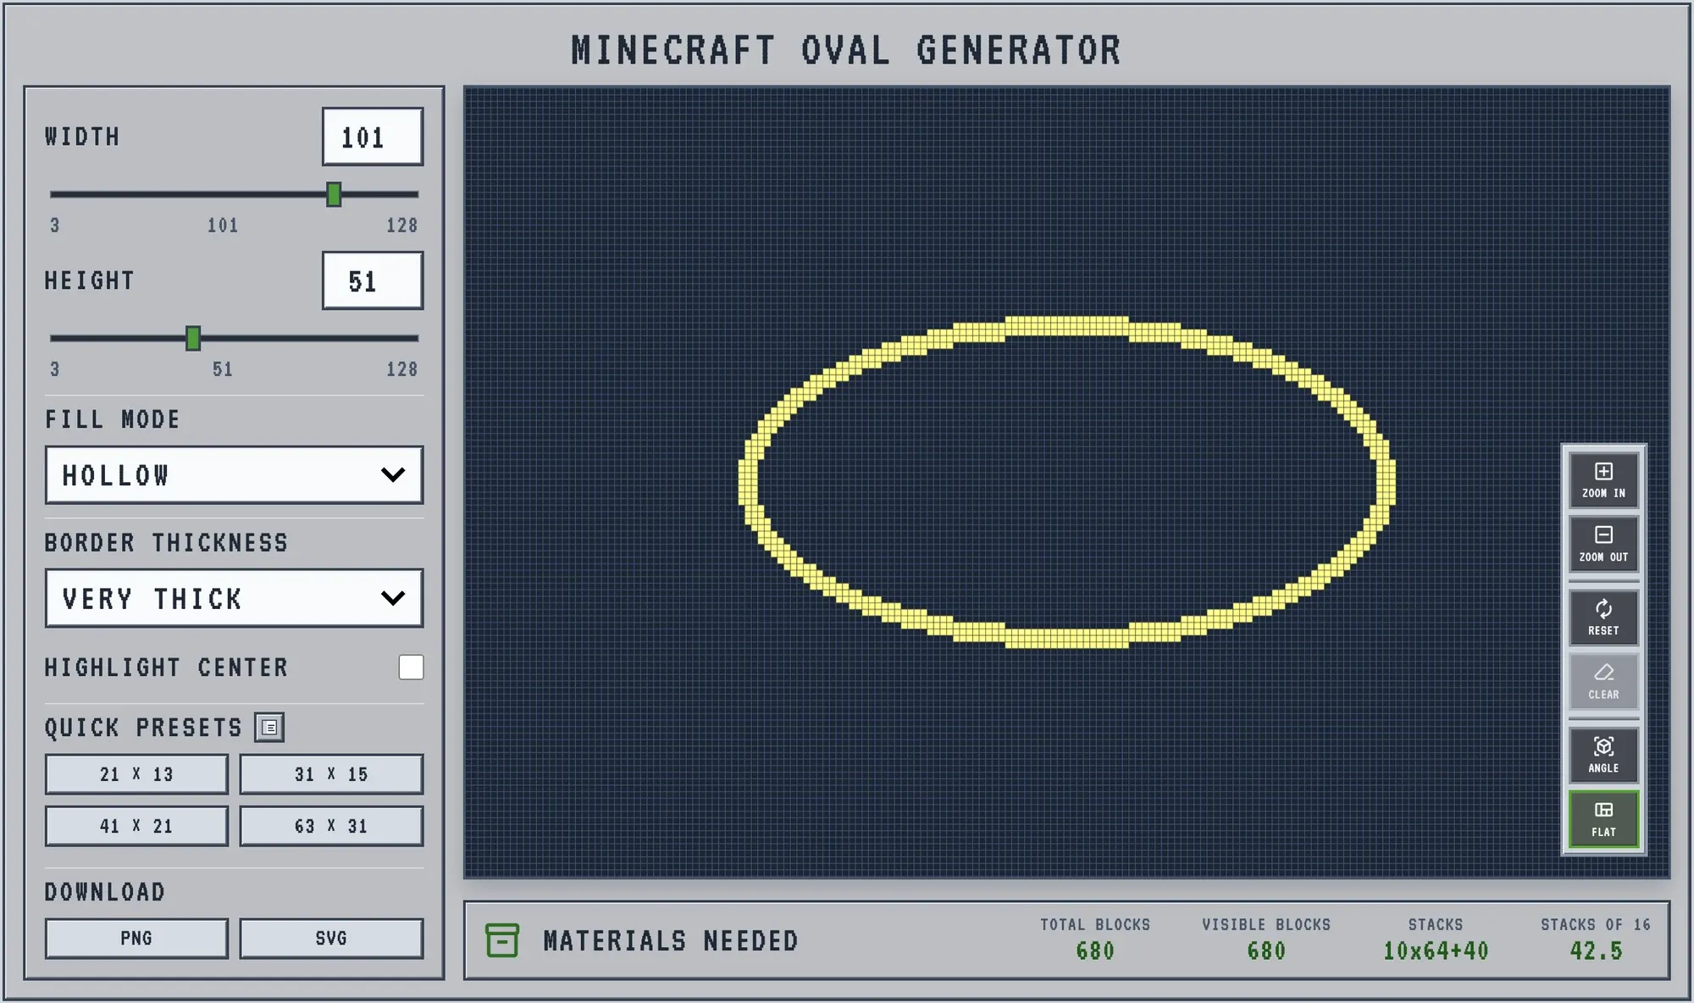This screenshot has width=1694, height=1003.
Task: Reset the canvas view
Action: pos(1603,618)
